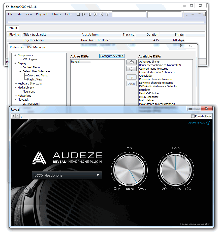
Task: Click the Up button in DSP Manager
Action: tap(132, 77)
